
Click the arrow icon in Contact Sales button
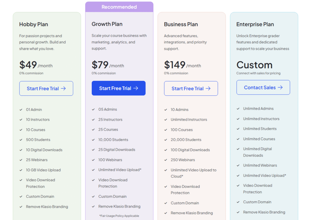pyautogui.click(x=280, y=88)
